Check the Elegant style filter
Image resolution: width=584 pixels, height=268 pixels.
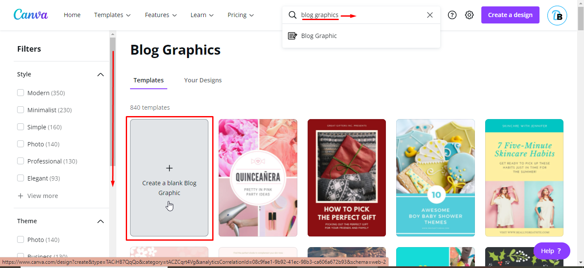(x=21, y=178)
